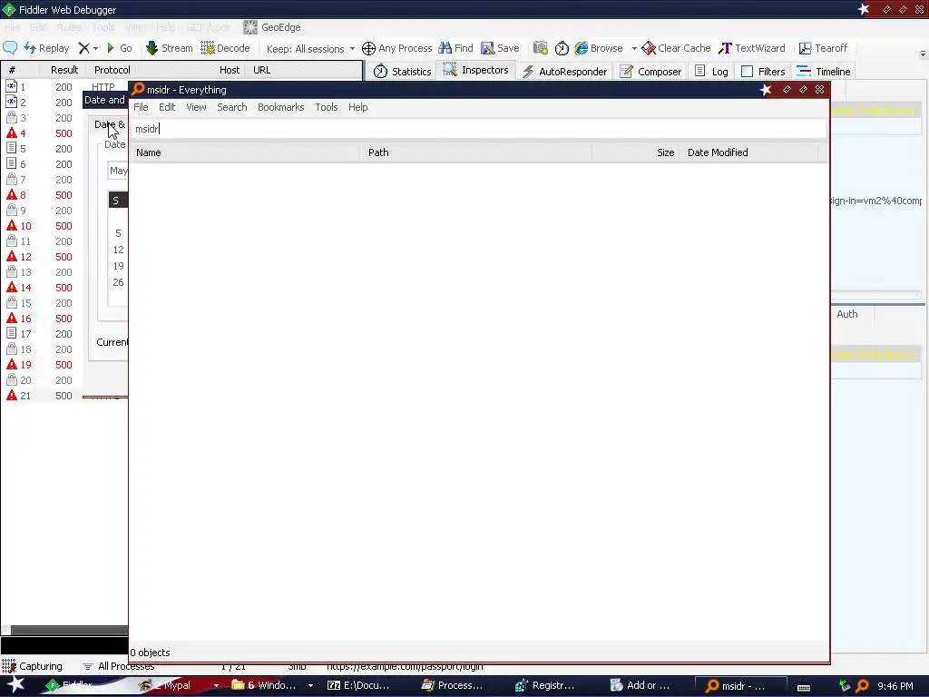Toggle Capturing in Fiddler status bar

[33, 666]
